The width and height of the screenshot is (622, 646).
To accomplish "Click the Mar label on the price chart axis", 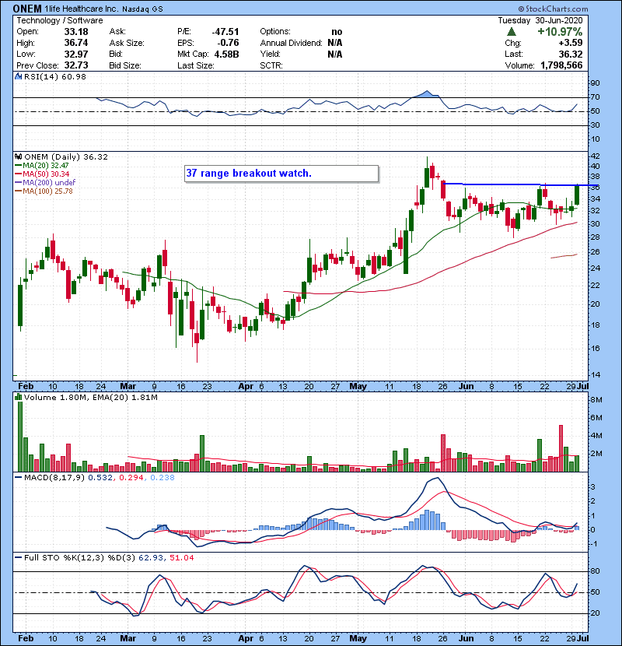I will (x=128, y=387).
